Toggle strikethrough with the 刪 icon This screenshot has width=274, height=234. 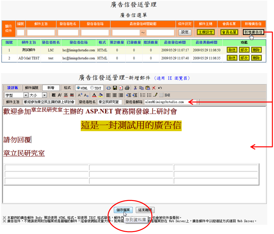click(72, 95)
